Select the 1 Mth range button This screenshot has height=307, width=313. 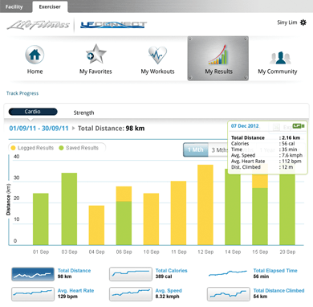pos(196,149)
